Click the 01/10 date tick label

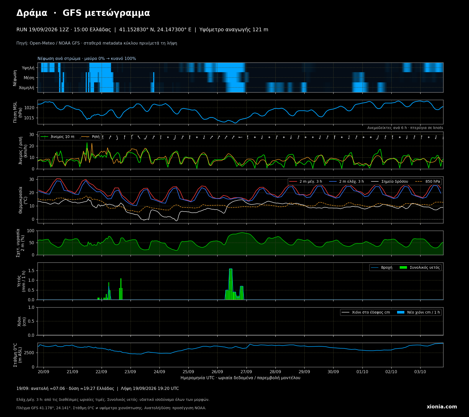(x=362, y=372)
